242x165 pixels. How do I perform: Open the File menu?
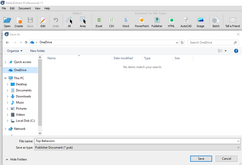tap(4, 8)
